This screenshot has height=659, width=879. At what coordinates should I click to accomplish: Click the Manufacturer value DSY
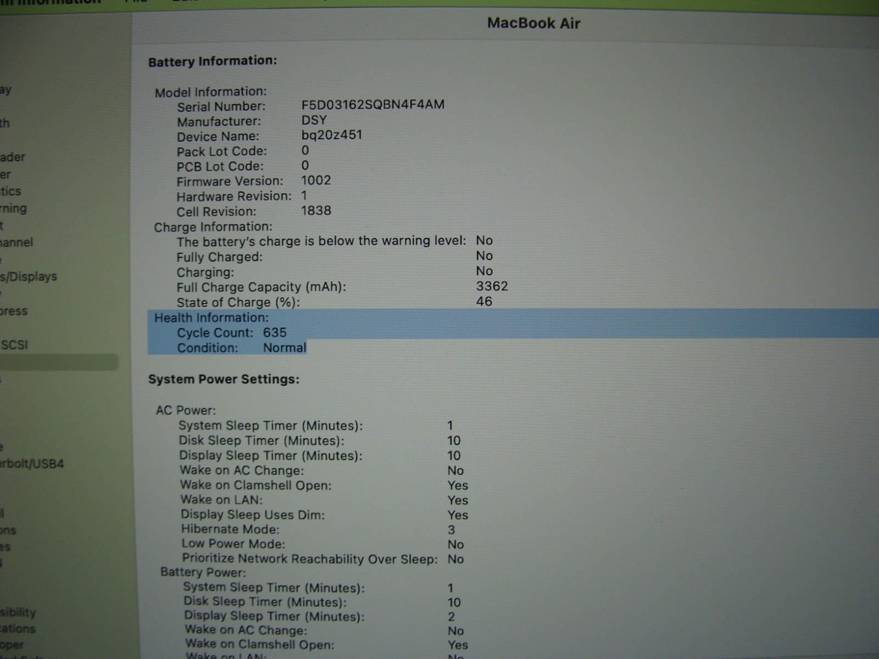314,120
